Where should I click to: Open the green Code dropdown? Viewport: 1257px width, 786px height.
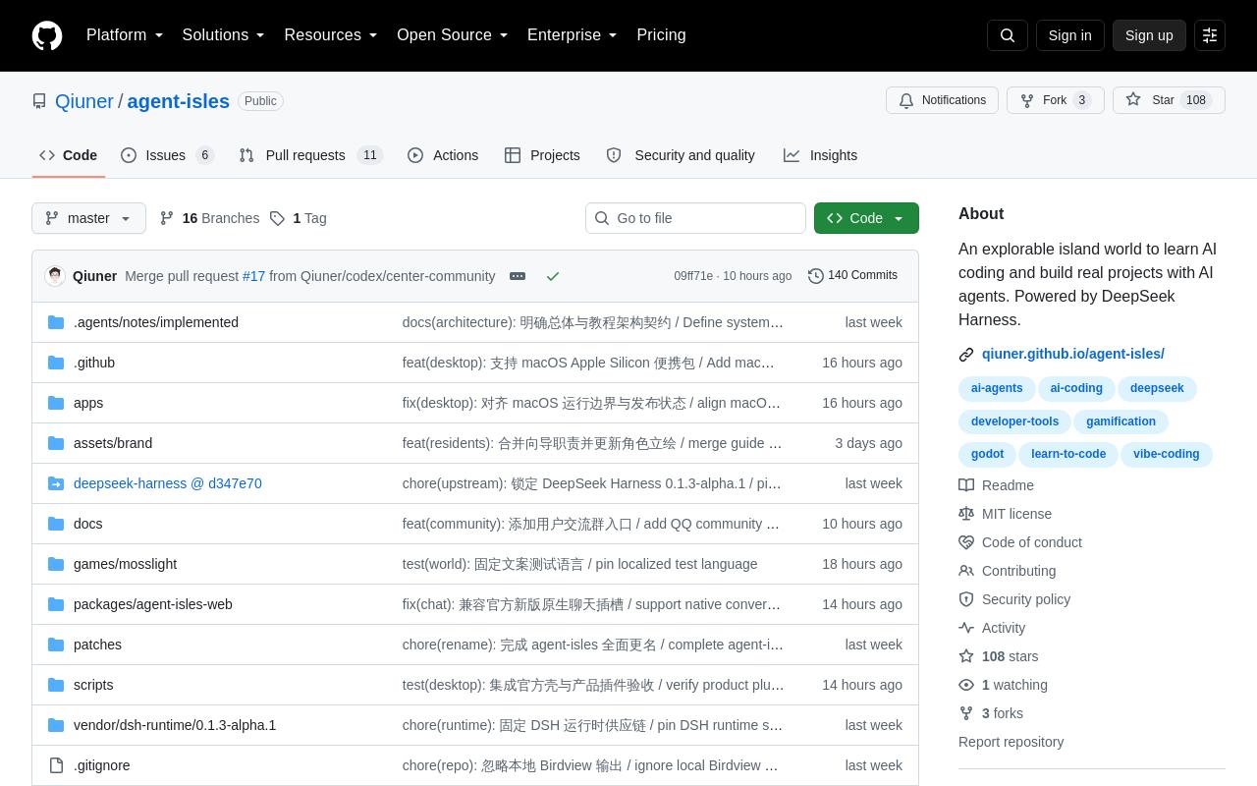pos(866,218)
